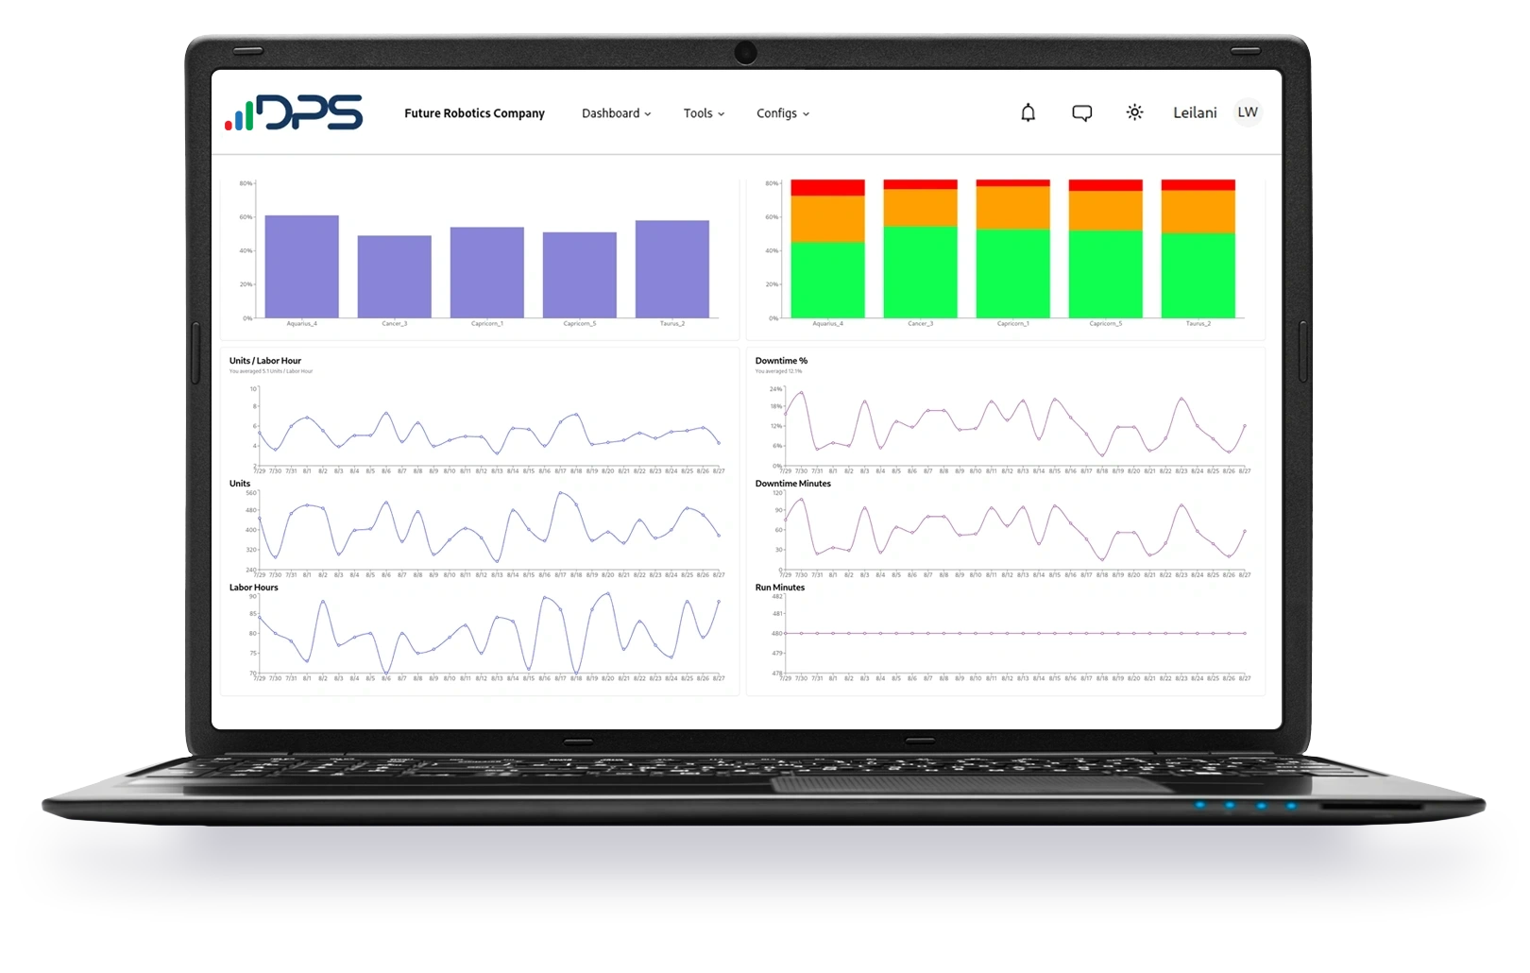The height and width of the screenshot is (973, 1530).
Task: Click green segment of Capricorn_1 stacked bar
Action: click(x=1012, y=273)
